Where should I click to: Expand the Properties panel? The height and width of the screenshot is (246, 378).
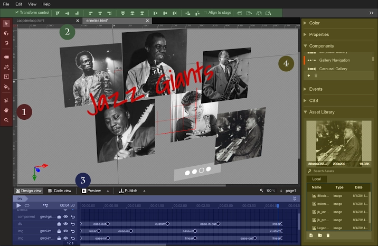305,34
